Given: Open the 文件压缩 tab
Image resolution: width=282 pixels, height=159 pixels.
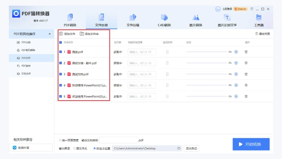Looking at the screenshot, I should (x=133, y=20).
